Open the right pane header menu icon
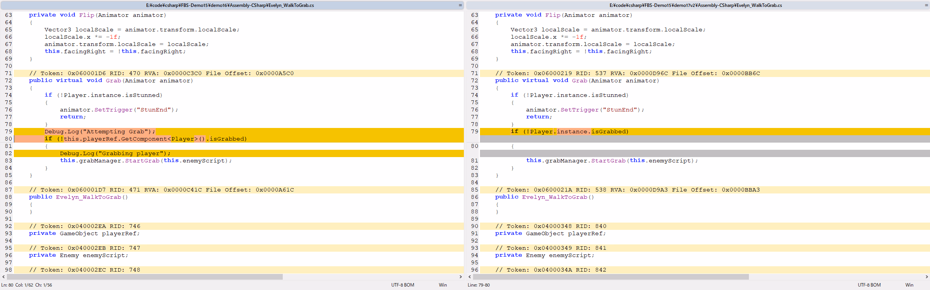This screenshot has height=290, width=930. 926,5
